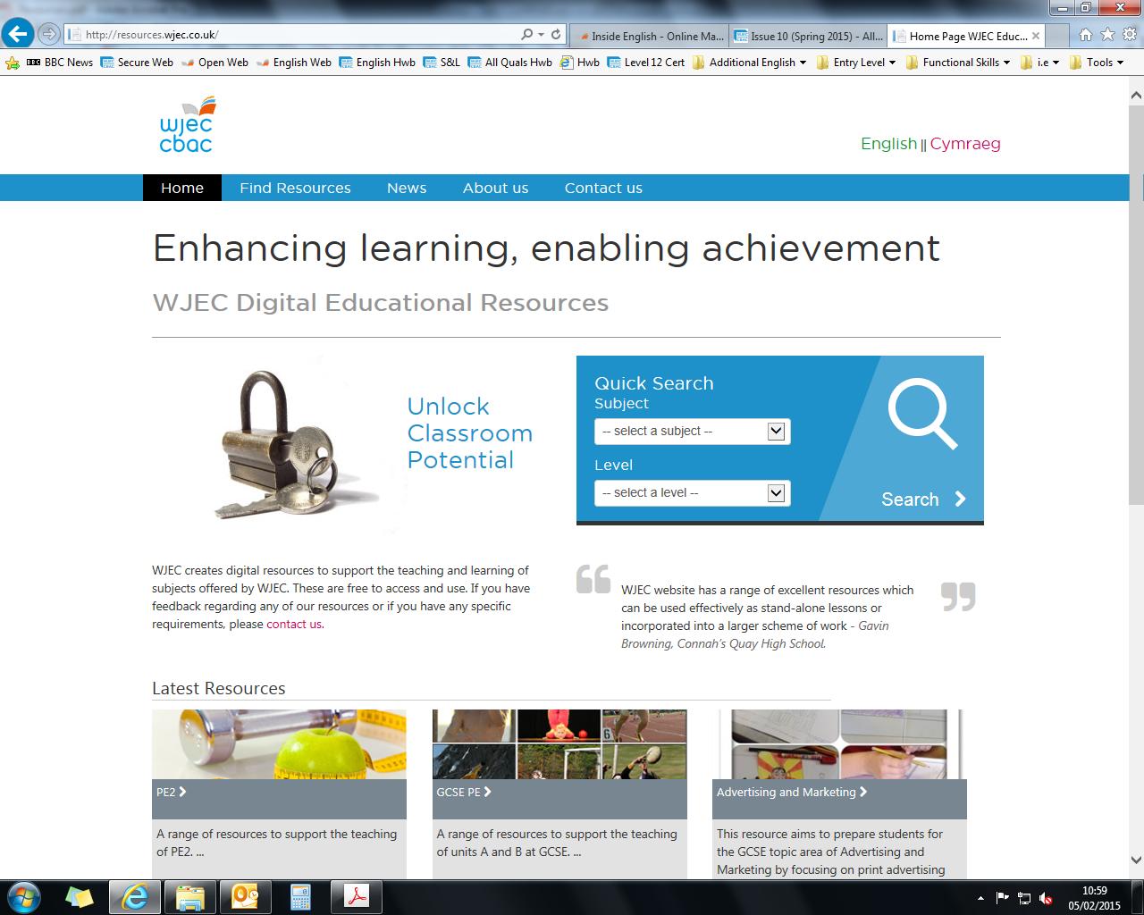
Task: Open the Secure Web favorite
Action: [137, 63]
